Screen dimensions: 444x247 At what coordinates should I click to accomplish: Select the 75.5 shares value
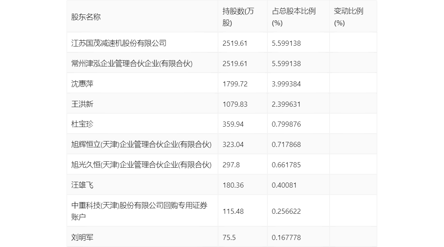[229, 237]
